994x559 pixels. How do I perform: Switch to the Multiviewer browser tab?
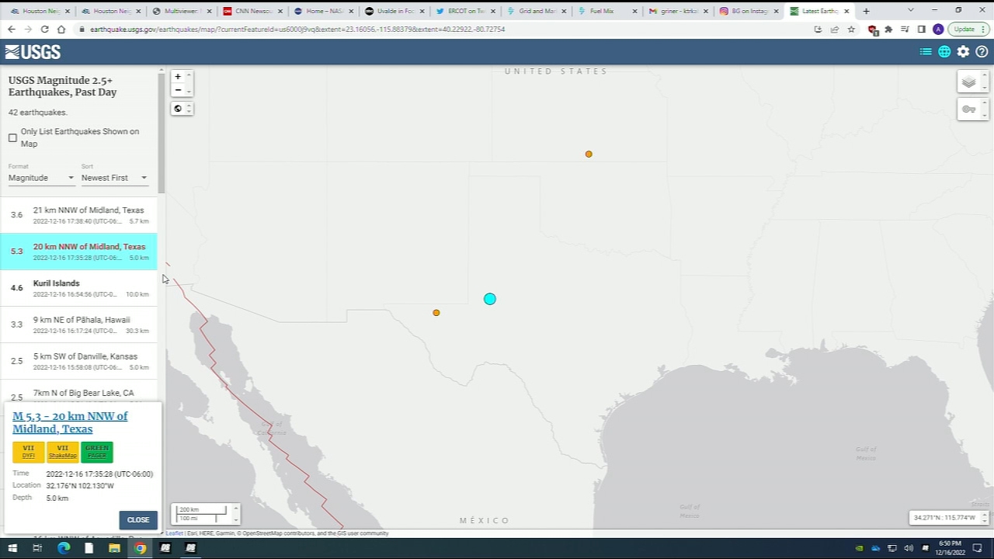(182, 11)
